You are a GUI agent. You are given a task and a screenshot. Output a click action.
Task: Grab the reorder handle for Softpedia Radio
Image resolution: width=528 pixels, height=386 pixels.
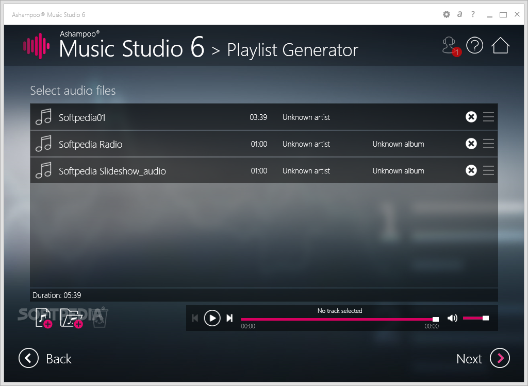click(488, 144)
